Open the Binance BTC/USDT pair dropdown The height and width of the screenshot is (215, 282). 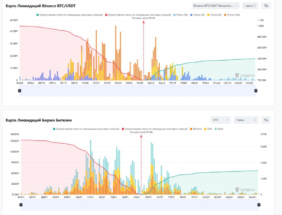(x=215, y=6)
